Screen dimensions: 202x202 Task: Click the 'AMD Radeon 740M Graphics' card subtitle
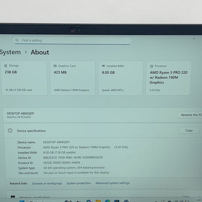pos(72,90)
